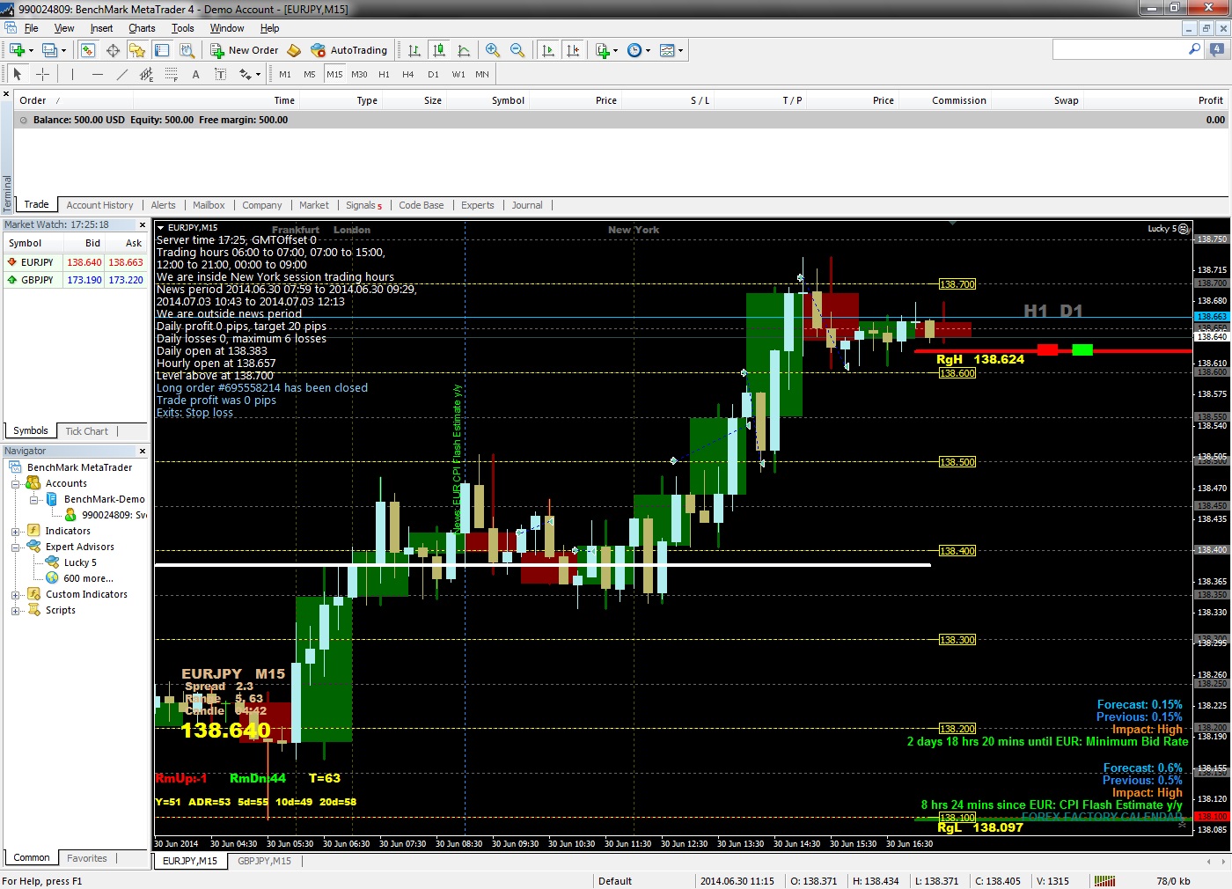Switch Navigator to Favorites tab
The height and width of the screenshot is (889, 1232).
pyautogui.click(x=87, y=858)
